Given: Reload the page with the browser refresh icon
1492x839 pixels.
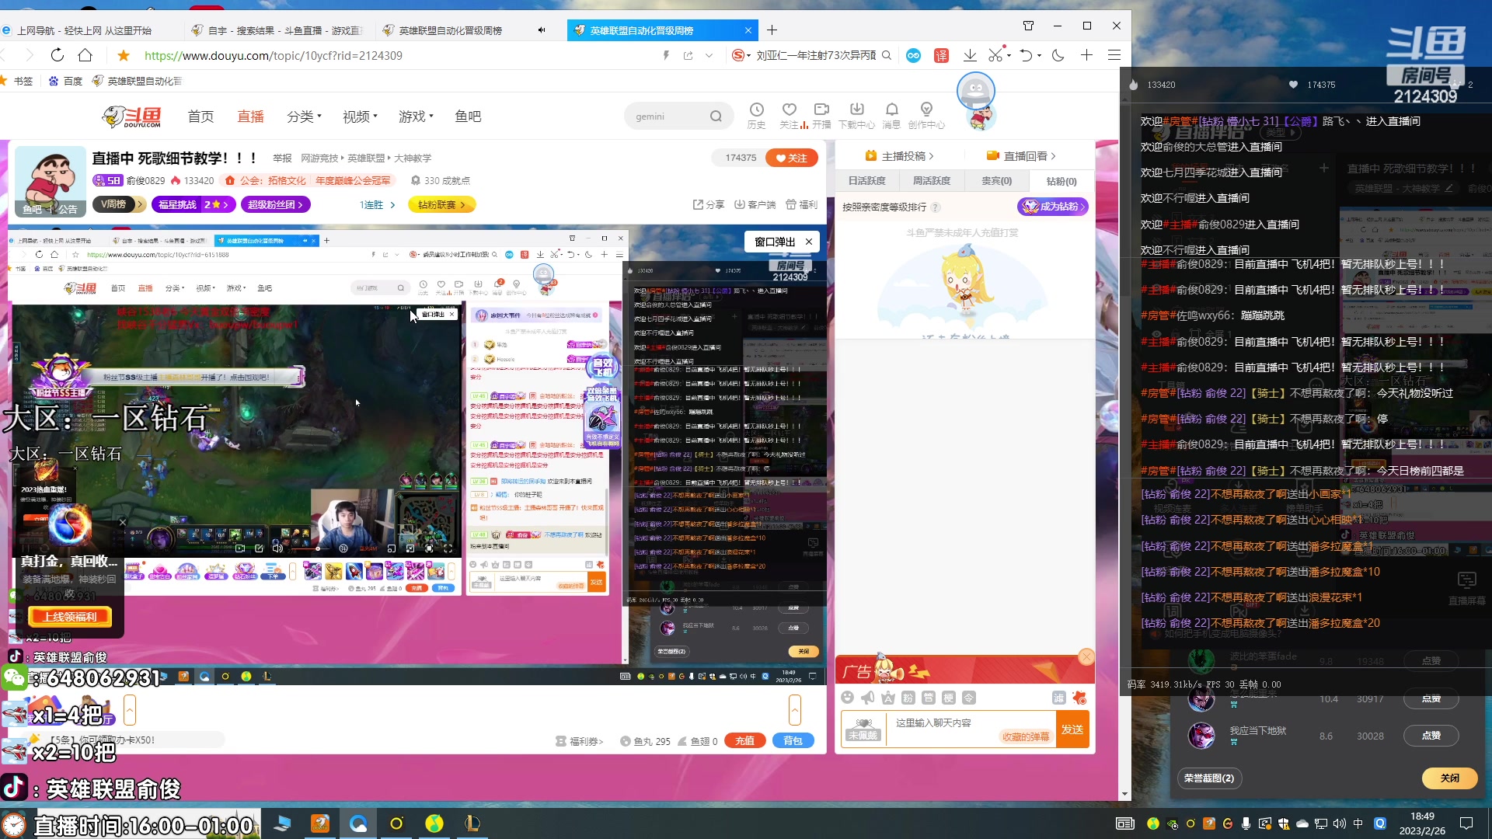Looking at the screenshot, I should 57,55.
